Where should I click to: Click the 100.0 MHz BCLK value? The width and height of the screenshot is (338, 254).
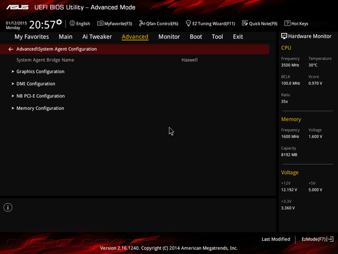(x=290, y=83)
